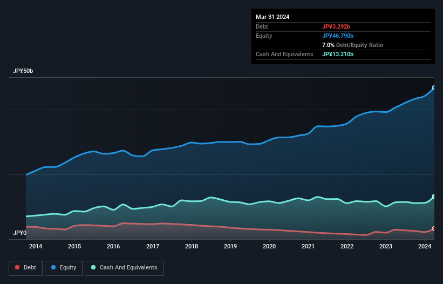Toggle the Debt series legend button
Image resolution: width=443 pixels, height=284 pixels.
point(26,268)
